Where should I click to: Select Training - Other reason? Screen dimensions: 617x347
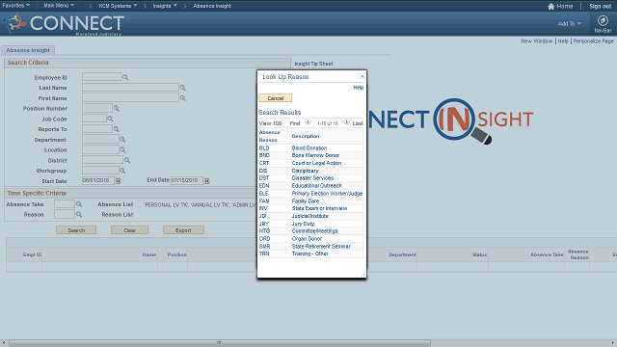tap(309, 254)
